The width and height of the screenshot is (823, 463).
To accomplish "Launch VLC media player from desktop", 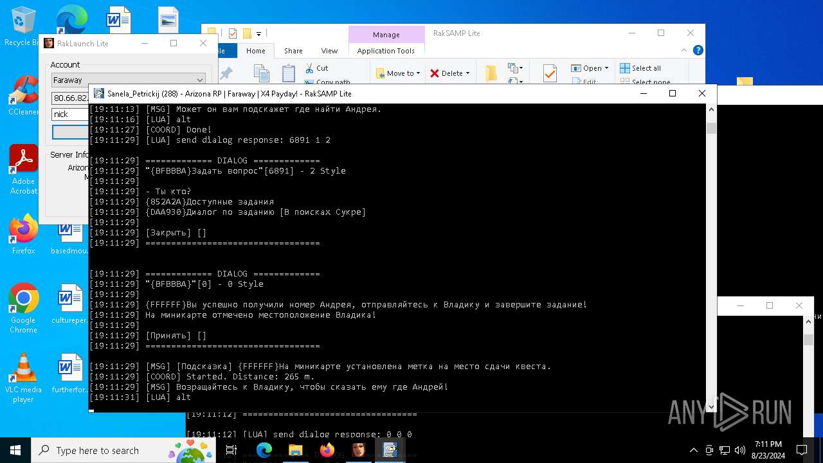I will [x=23, y=377].
